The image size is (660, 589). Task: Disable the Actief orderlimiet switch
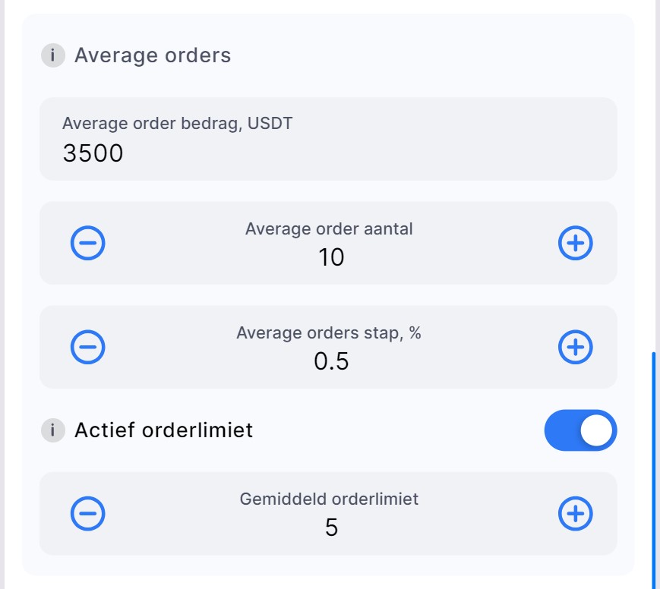[580, 430]
